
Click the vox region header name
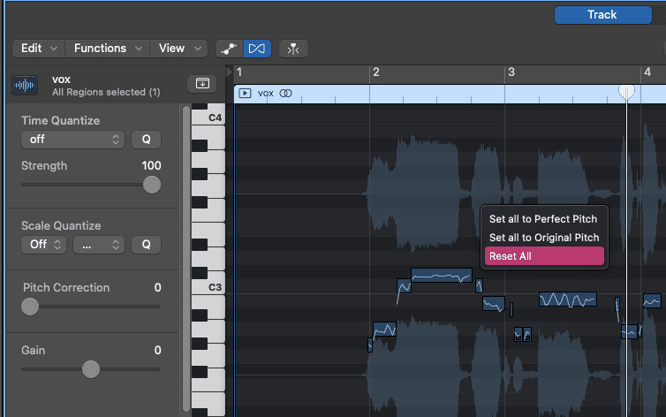tap(266, 94)
